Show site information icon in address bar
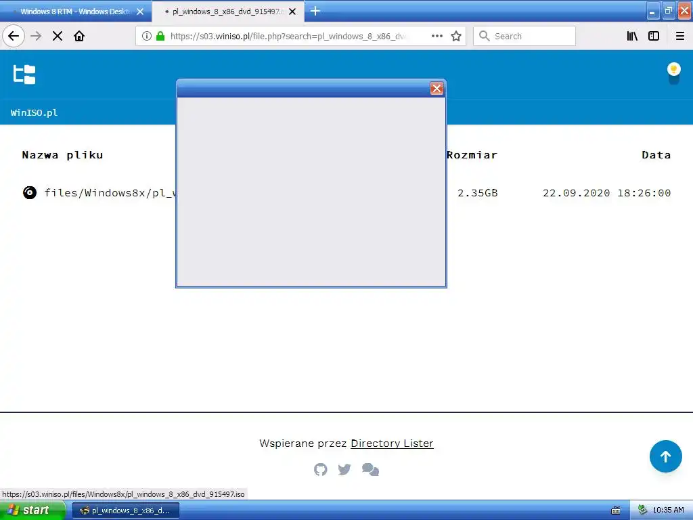The image size is (693, 520). [x=147, y=36]
